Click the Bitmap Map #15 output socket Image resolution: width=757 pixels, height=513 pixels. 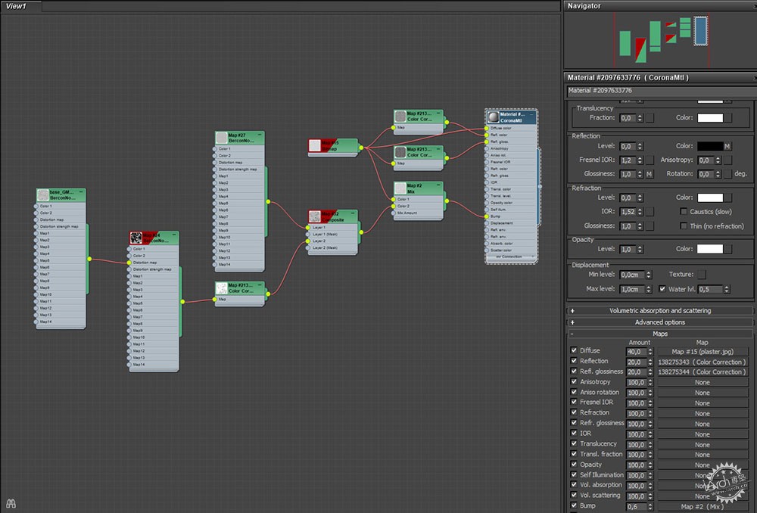(x=360, y=148)
